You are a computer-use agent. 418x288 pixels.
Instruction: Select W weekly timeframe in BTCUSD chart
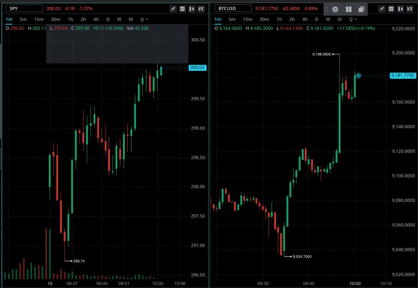coord(328,19)
